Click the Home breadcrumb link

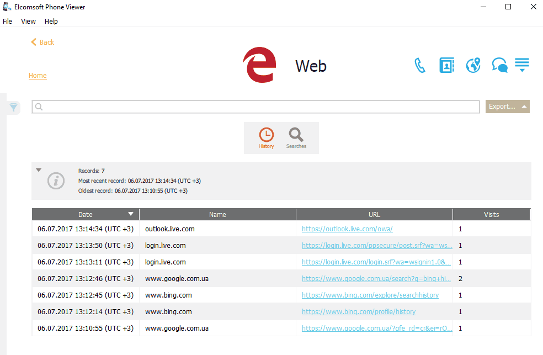click(38, 76)
